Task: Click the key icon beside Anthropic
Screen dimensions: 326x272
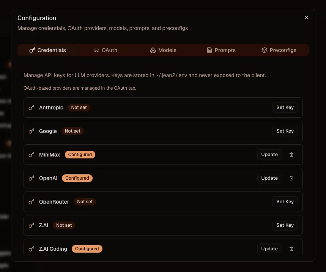Action: pyautogui.click(x=31, y=108)
